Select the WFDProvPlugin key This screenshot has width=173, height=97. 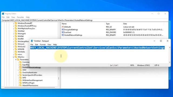pyautogui.click(x=28, y=83)
